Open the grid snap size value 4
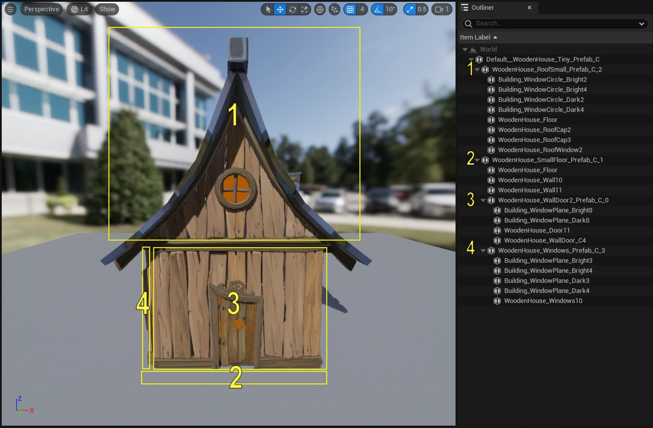This screenshot has width=653, height=428. 362,9
